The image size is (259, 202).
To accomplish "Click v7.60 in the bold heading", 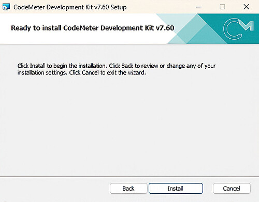I will click(x=165, y=28).
